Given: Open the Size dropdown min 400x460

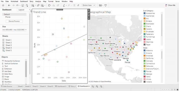Looking at the screenshot, I should point(14,30).
